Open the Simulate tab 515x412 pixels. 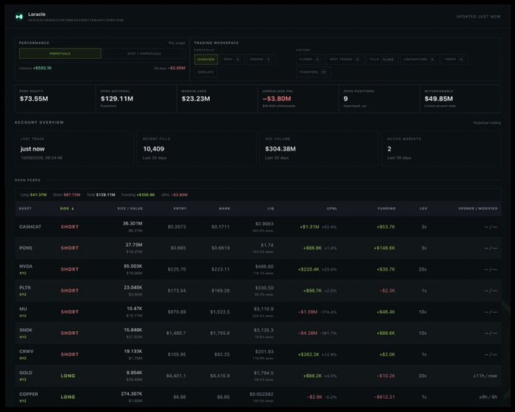tap(205, 72)
